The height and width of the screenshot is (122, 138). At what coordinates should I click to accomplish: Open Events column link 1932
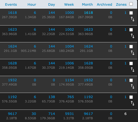pyautogui.click(x=12, y=80)
